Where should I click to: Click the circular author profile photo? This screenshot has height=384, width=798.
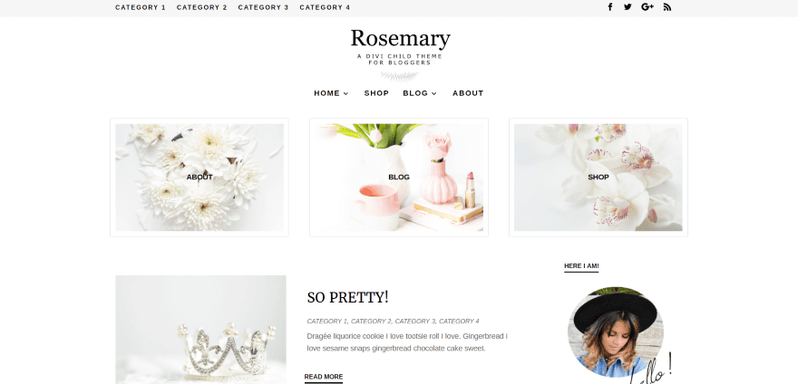(x=616, y=331)
